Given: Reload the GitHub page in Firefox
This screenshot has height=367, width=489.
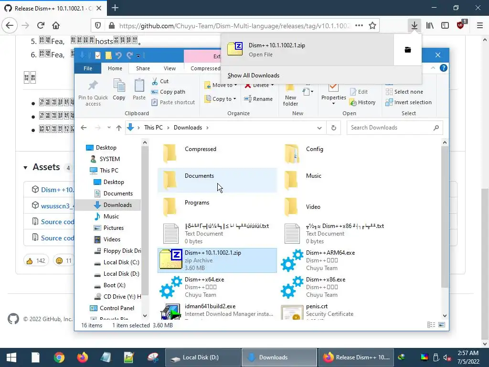Looking at the screenshot, I should 41,25.
